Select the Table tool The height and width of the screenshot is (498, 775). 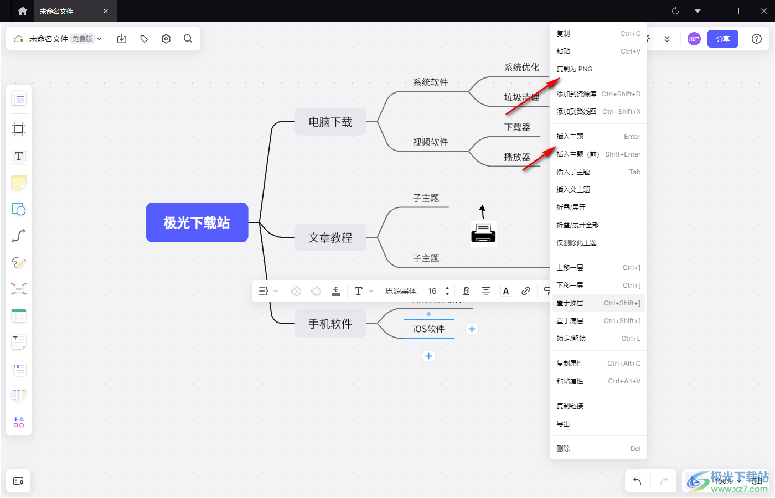tap(19, 315)
